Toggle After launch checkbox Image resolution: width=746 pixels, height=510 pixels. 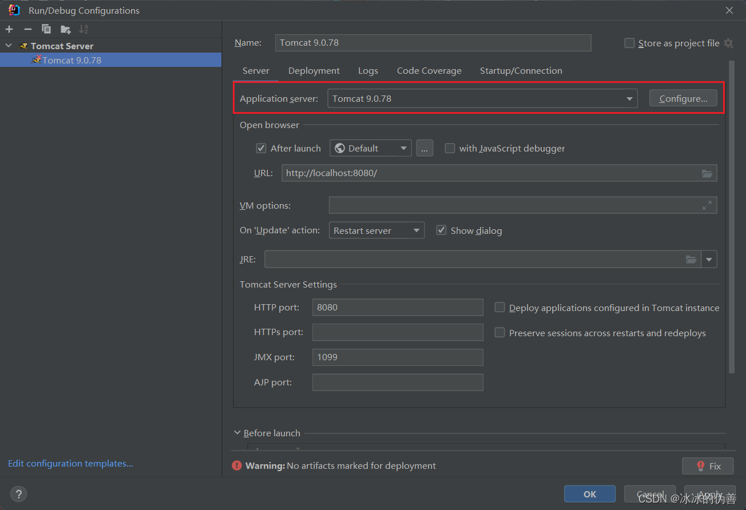261,148
